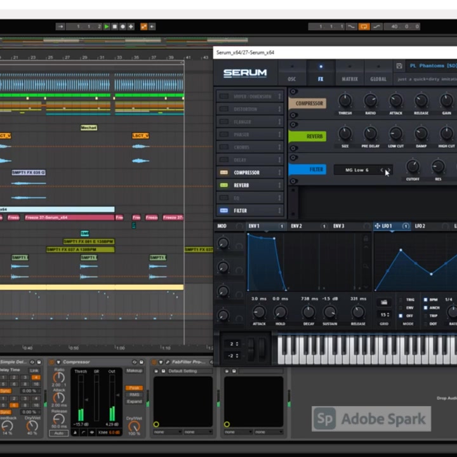
Task: Click the green Play button in transport
Action: click(x=107, y=27)
